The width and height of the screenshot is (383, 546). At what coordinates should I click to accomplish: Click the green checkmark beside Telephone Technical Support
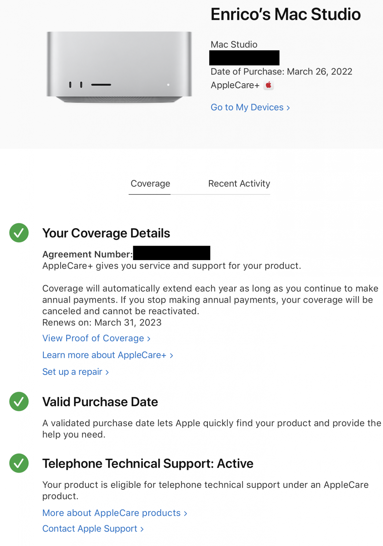click(19, 463)
